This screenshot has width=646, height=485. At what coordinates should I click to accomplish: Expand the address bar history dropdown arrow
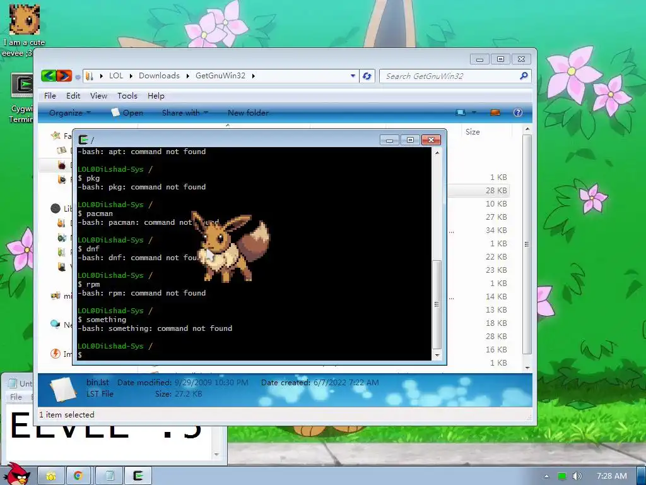pos(353,76)
